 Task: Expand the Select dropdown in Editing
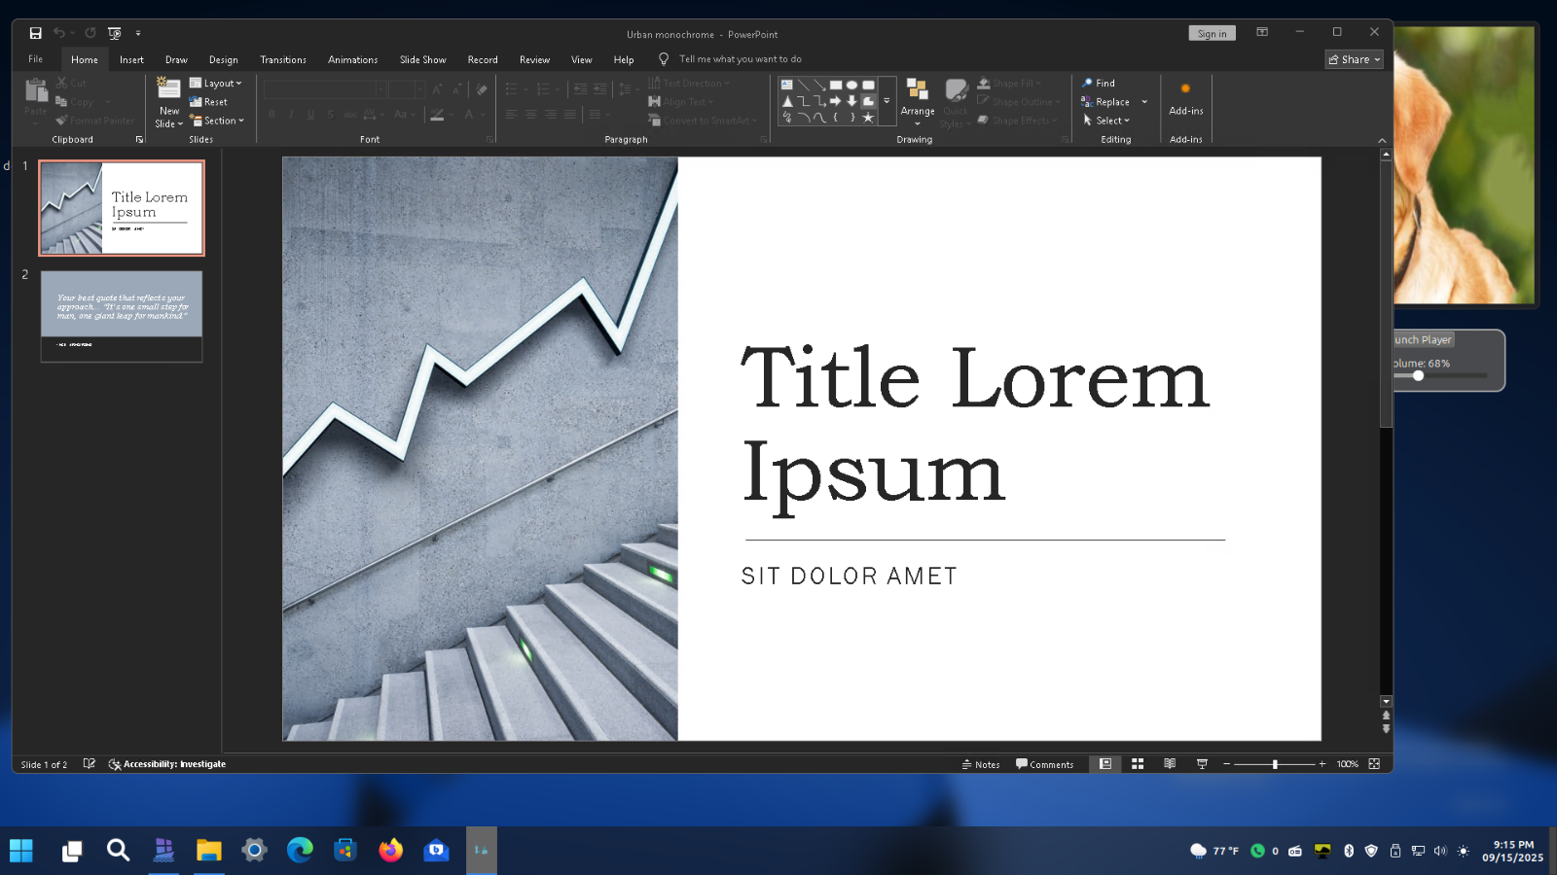pyautogui.click(x=1107, y=121)
